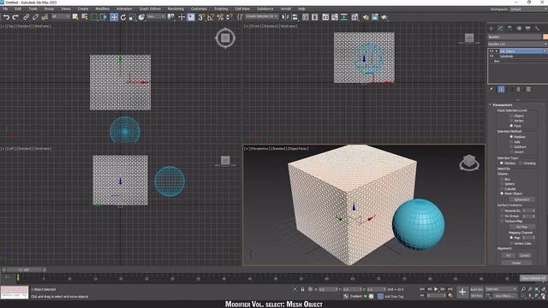
Task: Select Object stack selection level radio
Action: pyautogui.click(x=511, y=116)
